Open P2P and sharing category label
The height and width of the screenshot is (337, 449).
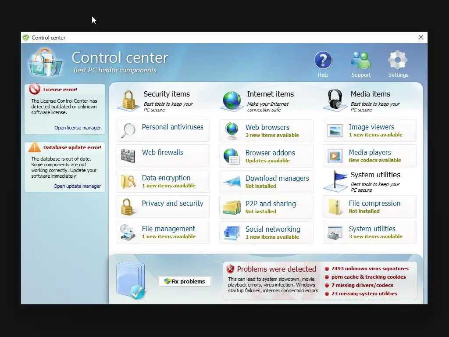tap(271, 204)
